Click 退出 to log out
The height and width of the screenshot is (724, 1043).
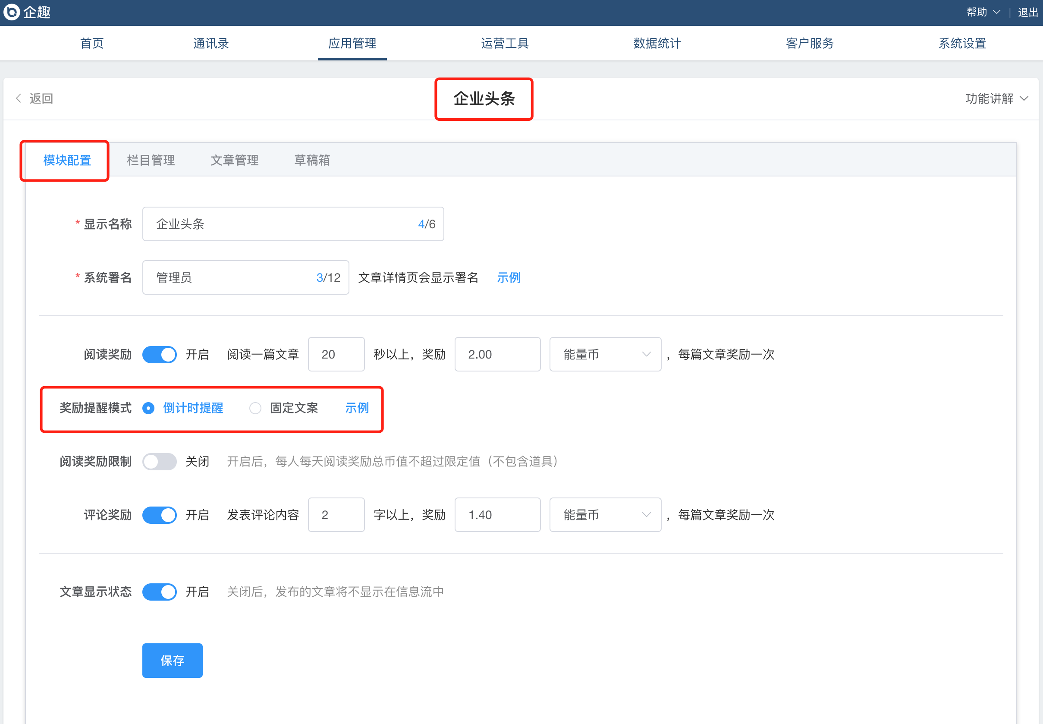click(x=1027, y=12)
